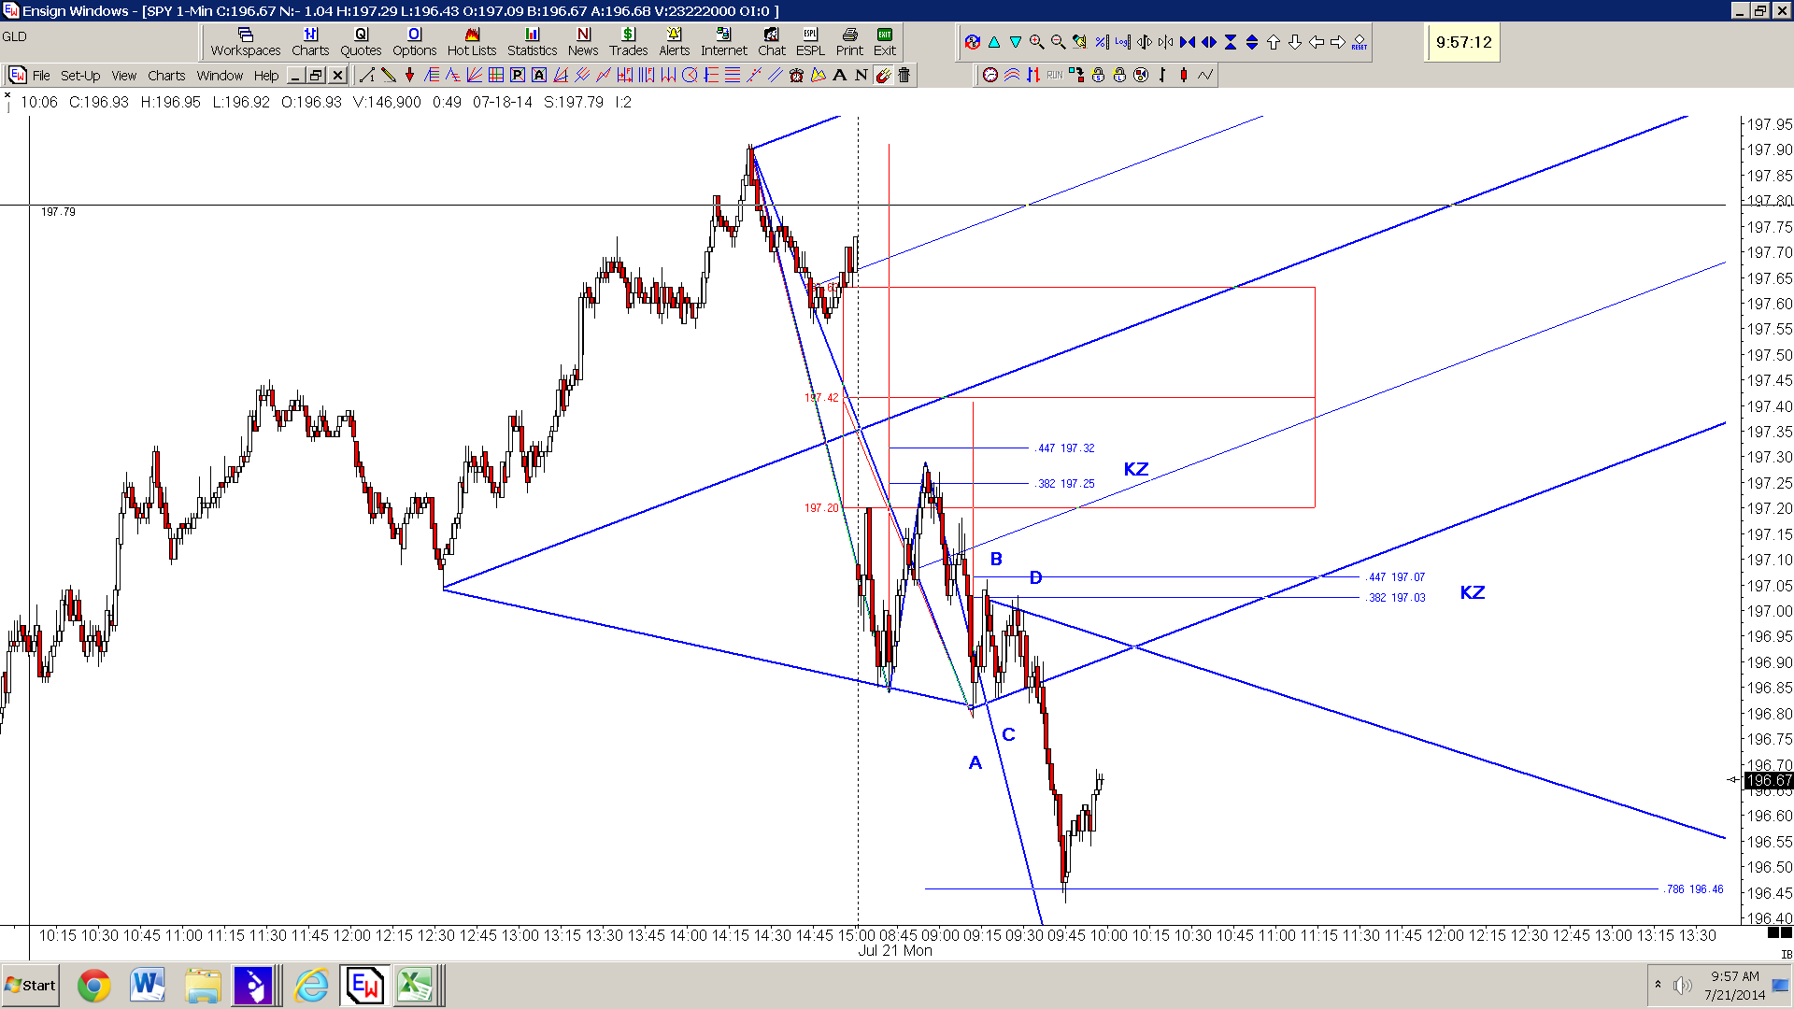This screenshot has height=1009, width=1794.
Task: Click the Exit button
Action: 885,42
